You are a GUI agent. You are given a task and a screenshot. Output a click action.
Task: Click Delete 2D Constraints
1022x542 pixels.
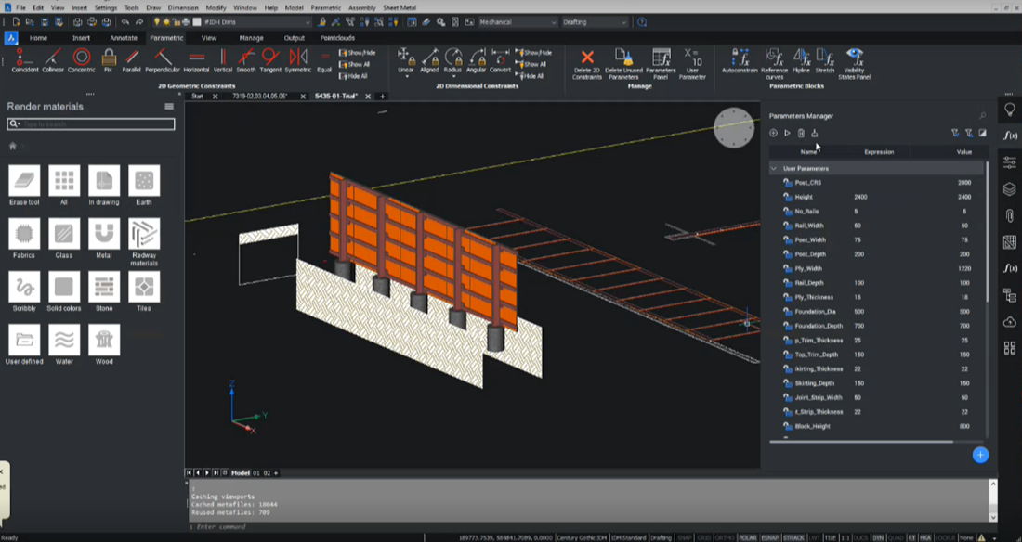(587, 58)
